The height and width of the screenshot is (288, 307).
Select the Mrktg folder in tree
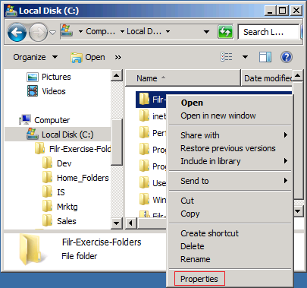(x=67, y=207)
